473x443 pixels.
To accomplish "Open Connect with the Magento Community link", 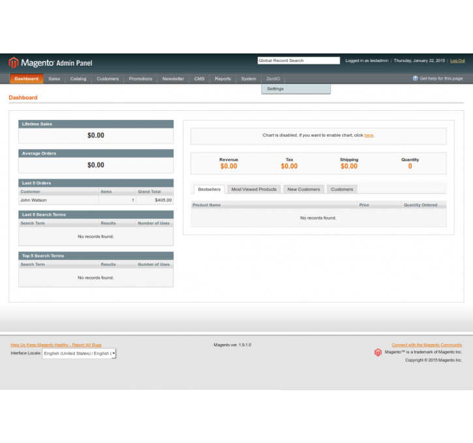I will tap(427, 345).
